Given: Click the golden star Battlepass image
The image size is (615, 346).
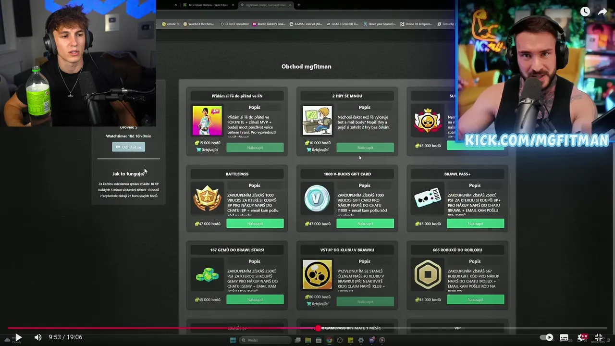Looking at the screenshot, I should pos(207,198).
